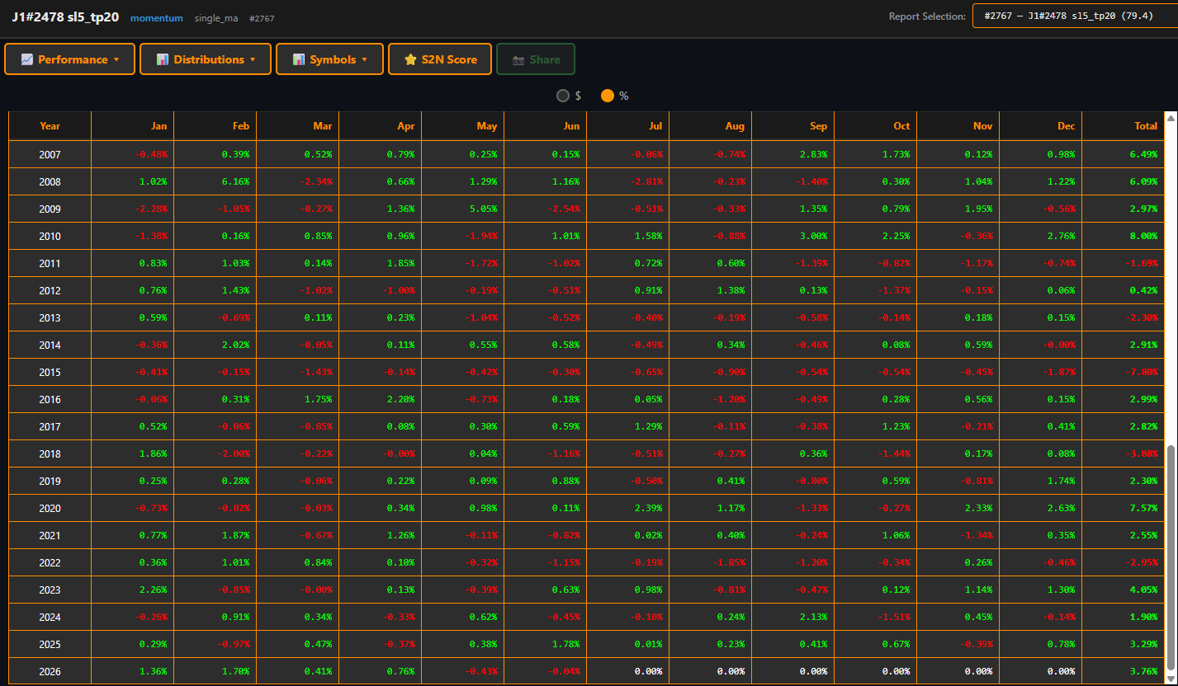Image resolution: width=1178 pixels, height=686 pixels.
Task: Click the Total column header
Action: point(1123,126)
